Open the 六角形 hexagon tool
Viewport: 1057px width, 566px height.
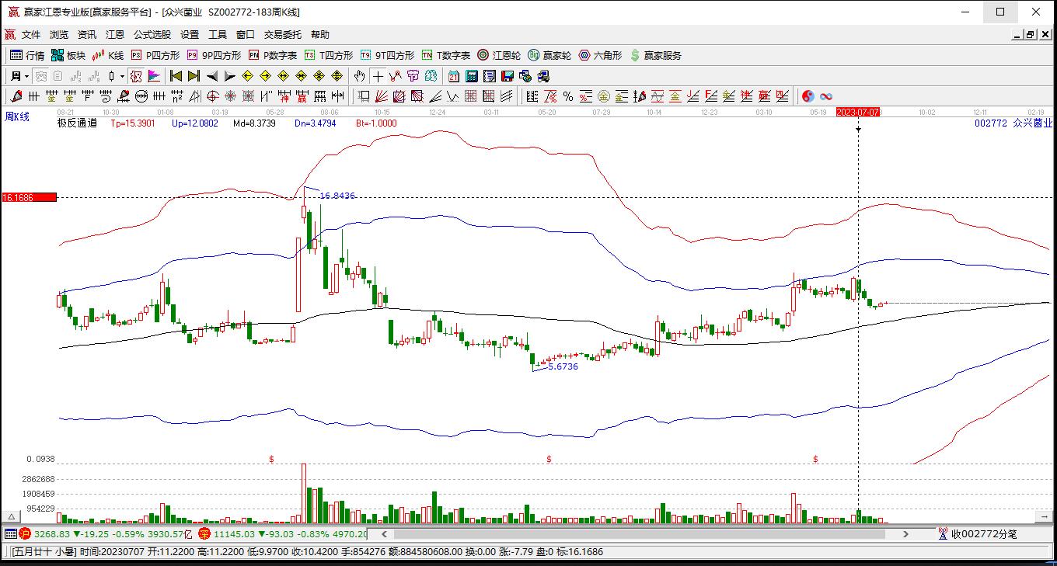click(x=600, y=55)
